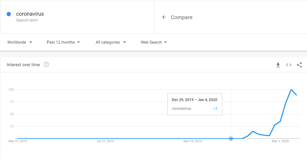Click the Nov 10, 2019 axis label
This screenshot has height=159, width=307.
(x=193, y=141)
